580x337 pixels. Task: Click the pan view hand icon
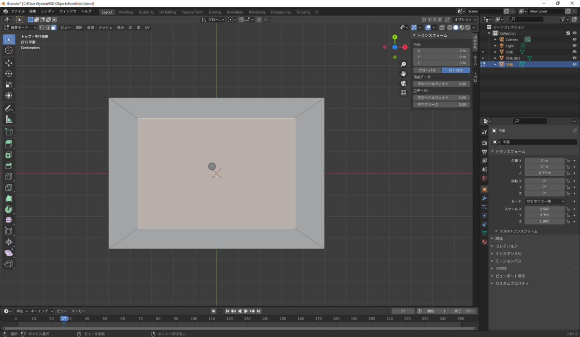tap(403, 73)
